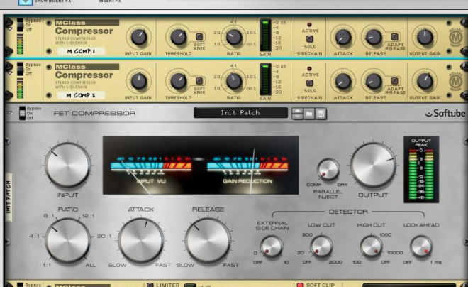
Task: Open the browse patch folder icon
Action: (309, 114)
